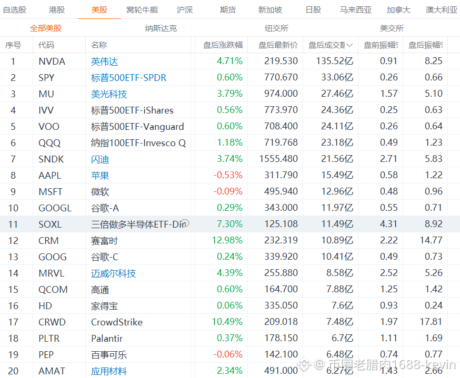Switch to the 自选股 tab
Viewport: 460px width, 378px height.
point(15,10)
